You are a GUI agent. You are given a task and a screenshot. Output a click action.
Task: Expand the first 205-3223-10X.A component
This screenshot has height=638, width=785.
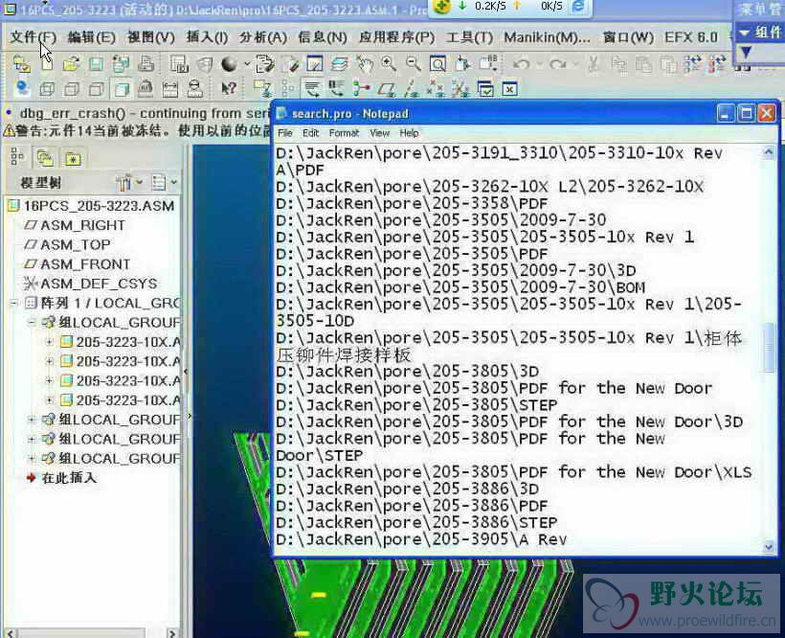(x=49, y=342)
